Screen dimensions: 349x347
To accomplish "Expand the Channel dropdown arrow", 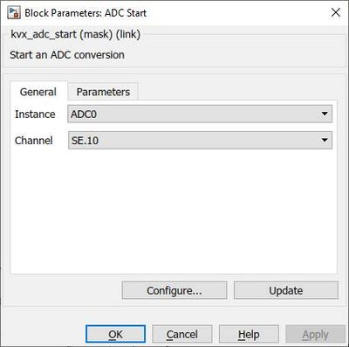I will (x=325, y=140).
